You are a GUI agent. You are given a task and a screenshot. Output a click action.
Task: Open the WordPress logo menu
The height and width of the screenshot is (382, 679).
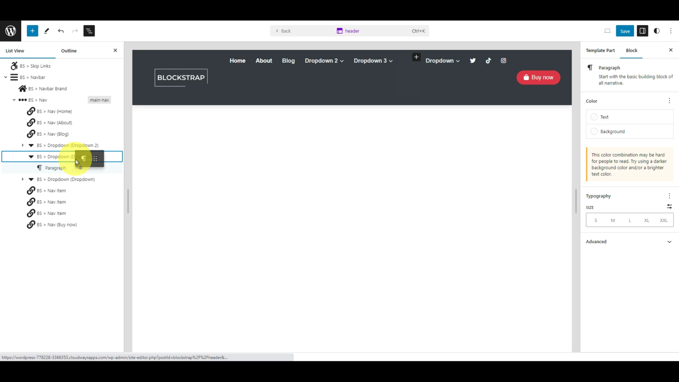click(11, 31)
